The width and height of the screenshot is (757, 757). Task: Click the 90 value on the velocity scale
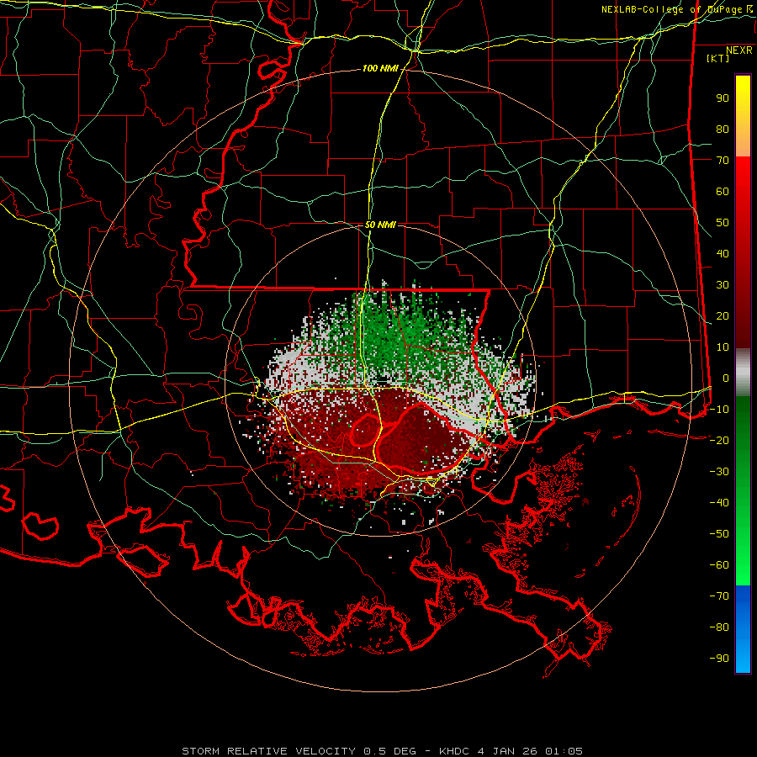tap(723, 98)
